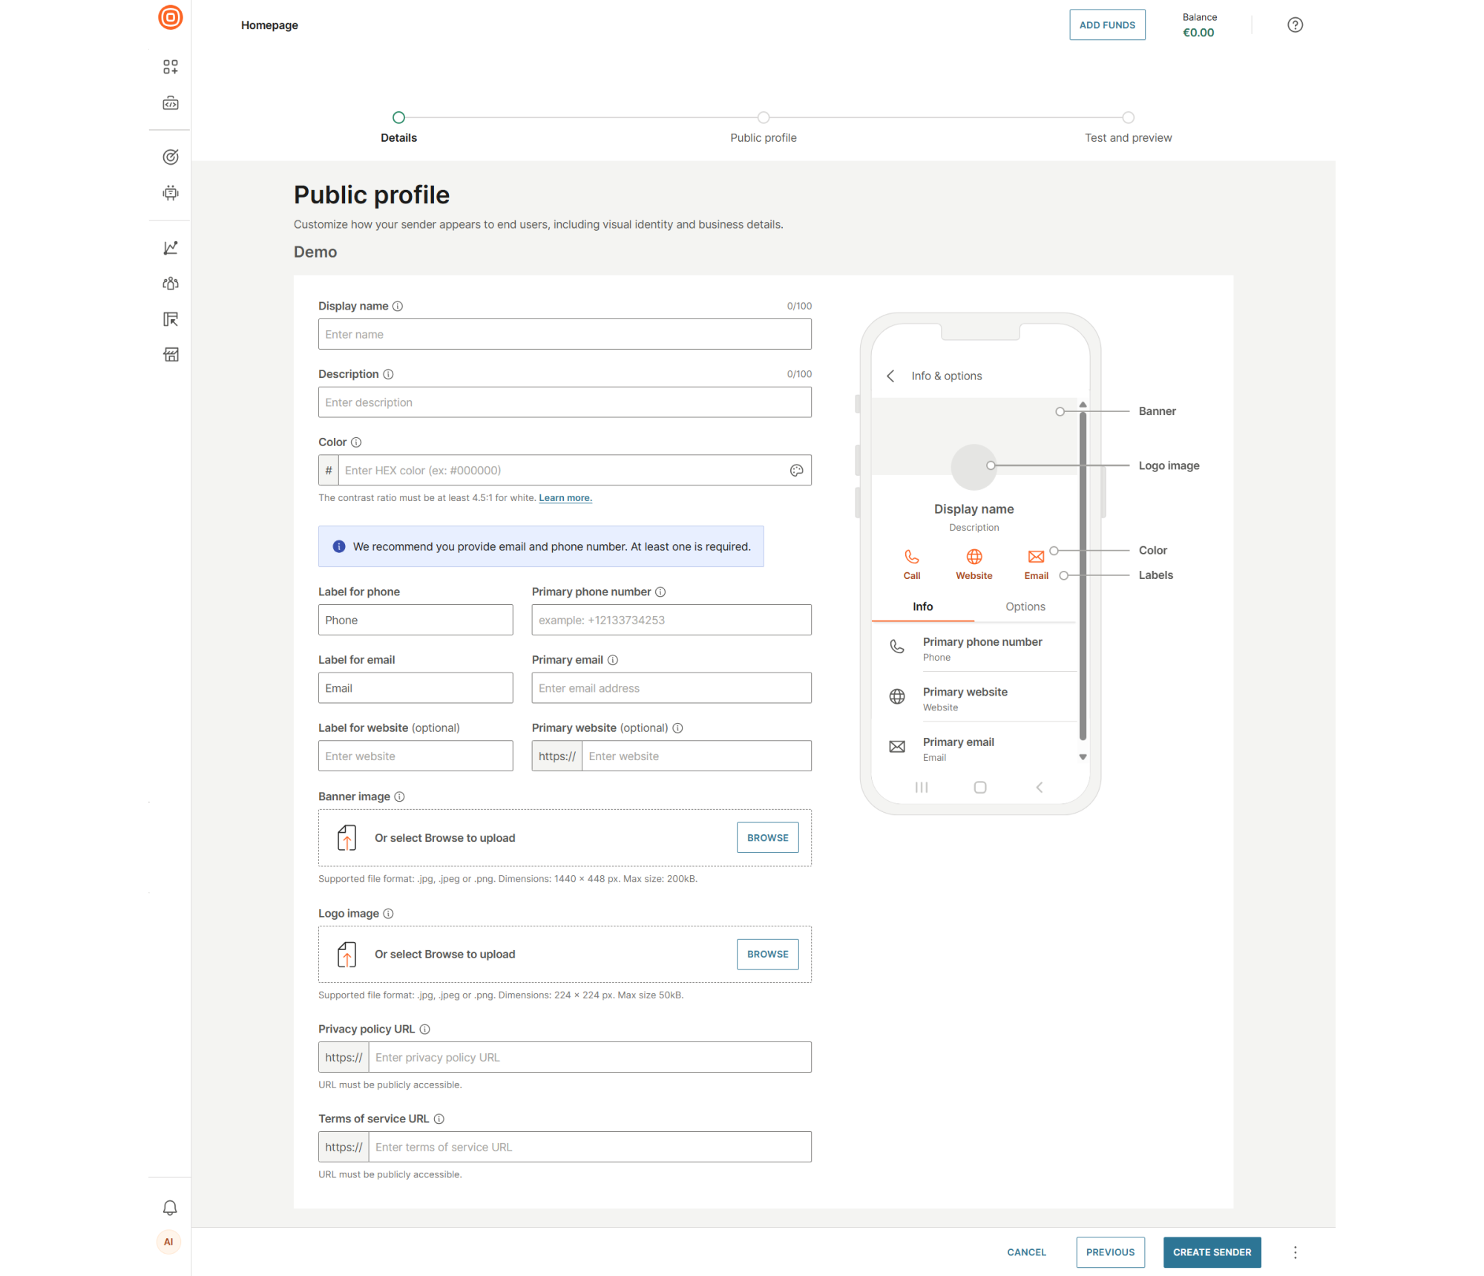Click Browse to upload a banner image

pos(767,837)
